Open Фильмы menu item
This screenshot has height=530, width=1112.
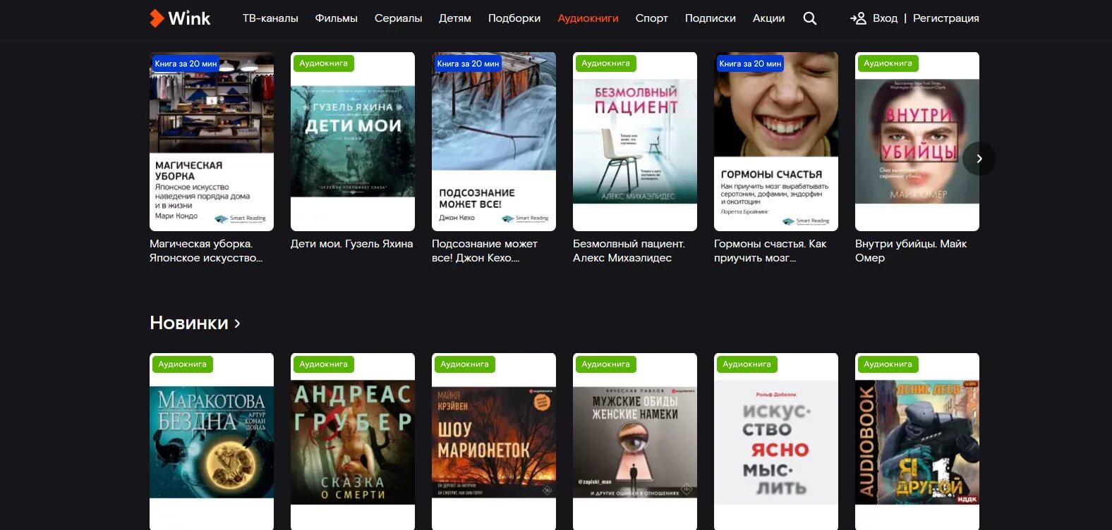(x=337, y=18)
